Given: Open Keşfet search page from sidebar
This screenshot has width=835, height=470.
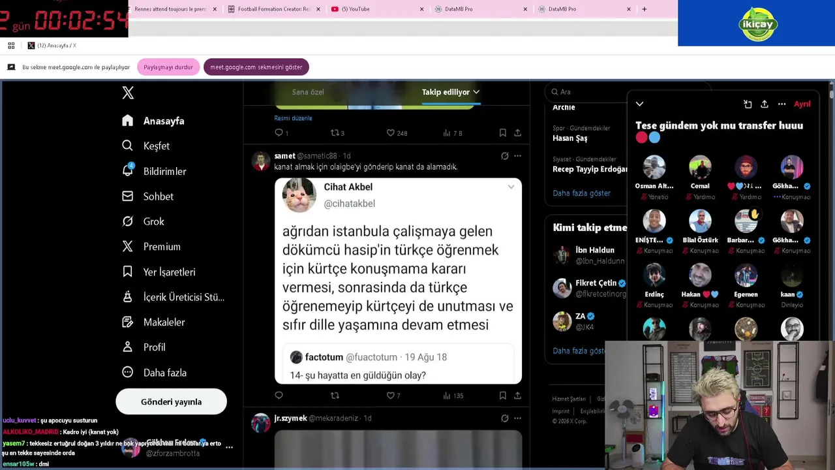Looking at the screenshot, I should (x=147, y=146).
